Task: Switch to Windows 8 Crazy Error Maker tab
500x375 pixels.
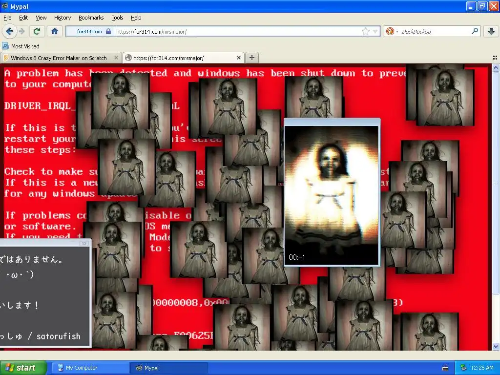Action: 61,58
